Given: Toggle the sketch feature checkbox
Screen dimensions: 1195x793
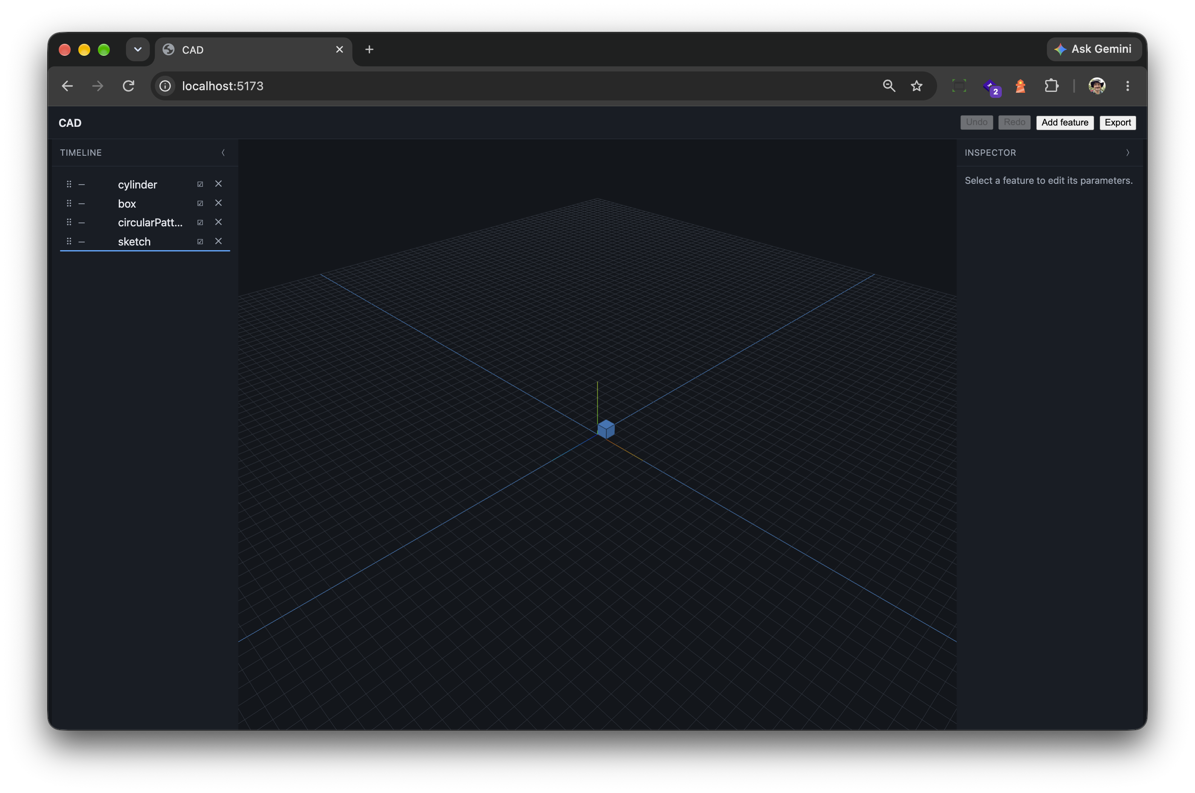Looking at the screenshot, I should (200, 242).
